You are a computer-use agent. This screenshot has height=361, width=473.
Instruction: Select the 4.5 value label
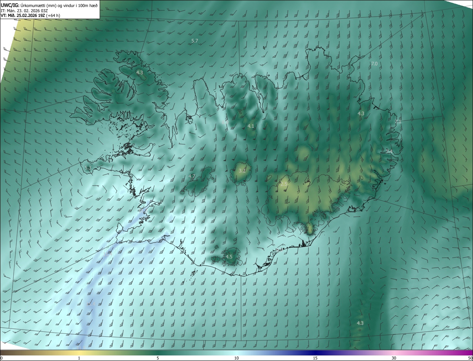[229, 257]
